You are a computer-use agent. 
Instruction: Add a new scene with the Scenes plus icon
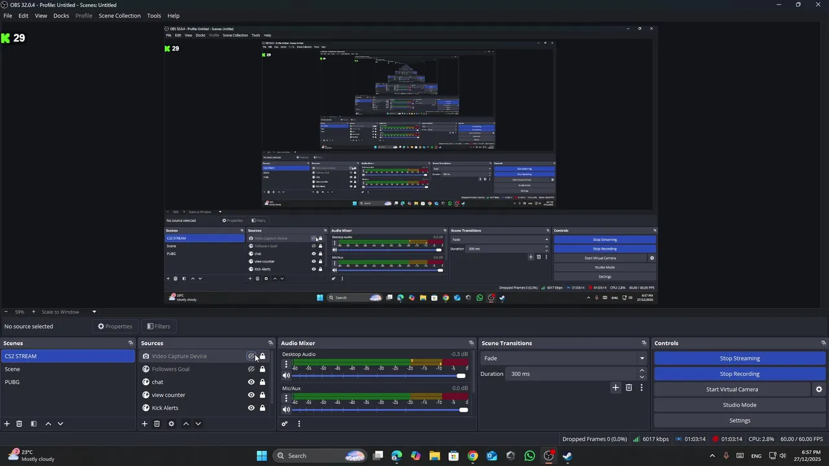[x=7, y=424]
